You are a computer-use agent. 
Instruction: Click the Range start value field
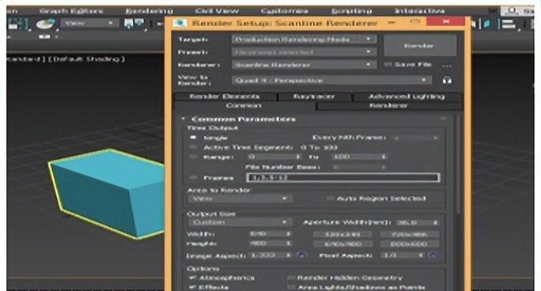point(270,157)
